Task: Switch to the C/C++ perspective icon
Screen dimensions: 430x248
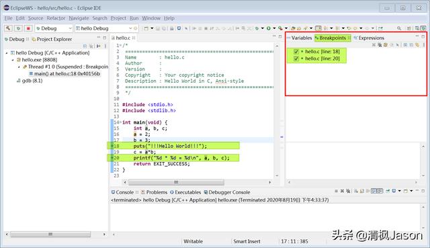Action: click(417, 28)
